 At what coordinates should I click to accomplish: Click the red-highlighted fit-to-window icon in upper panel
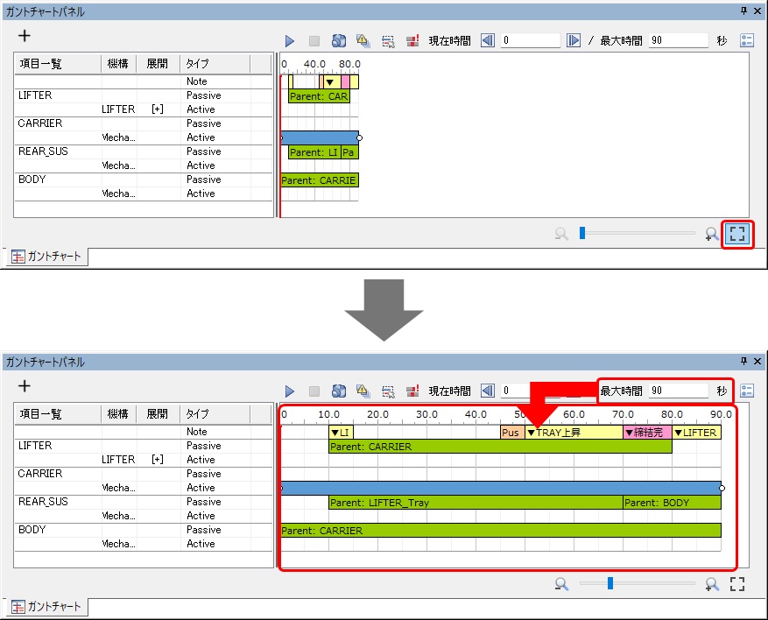(737, 234)
